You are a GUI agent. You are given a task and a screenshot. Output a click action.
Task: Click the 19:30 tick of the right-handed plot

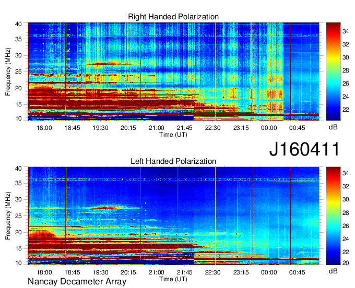(100, 128)
